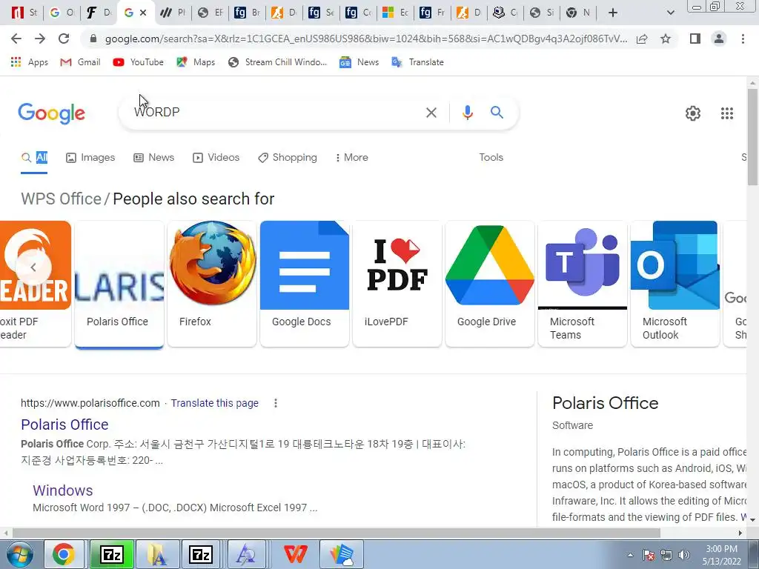Go back in carousel with left arrow
The height and width of the screenshot is (569, 759).
point(33,267)
